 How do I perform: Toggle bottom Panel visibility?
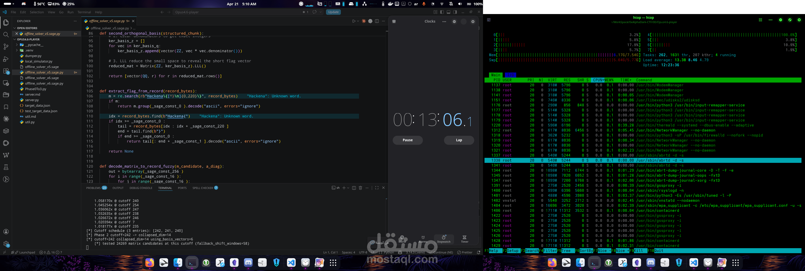pos(449,12)
